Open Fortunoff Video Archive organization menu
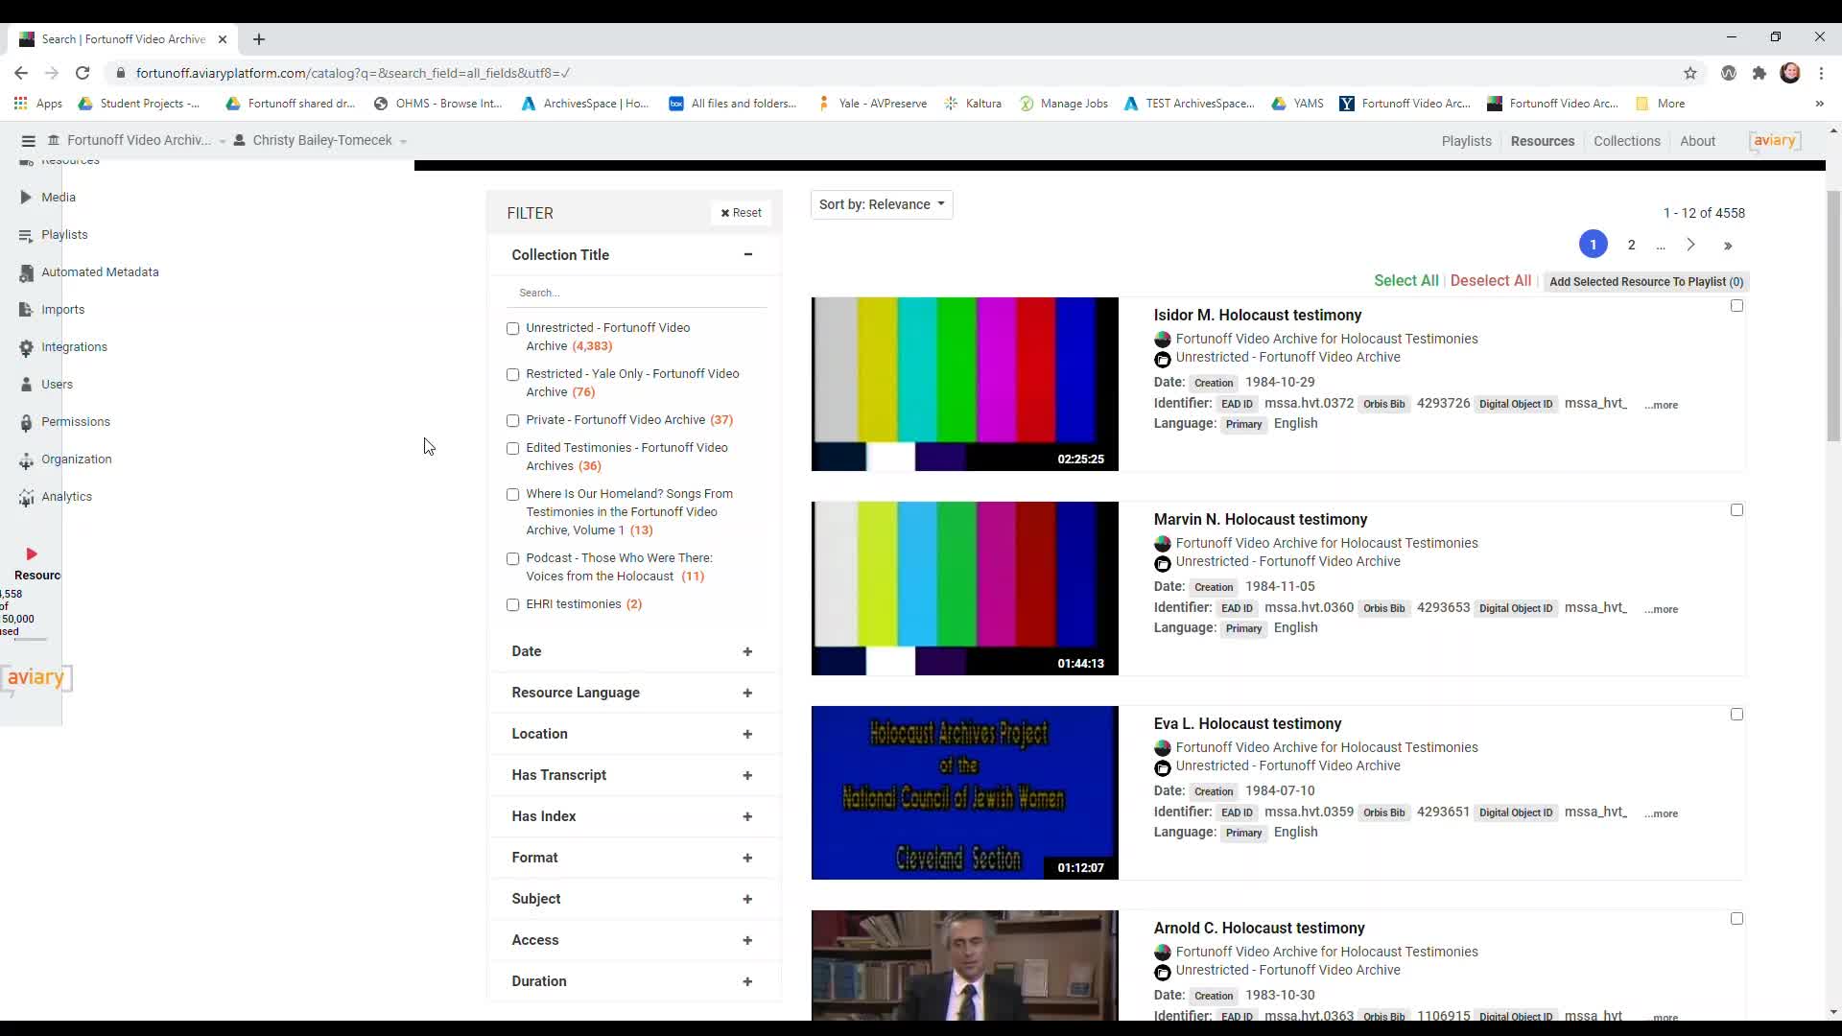The width and height of the screenshot is (1842, 1036). [x=137, y=140]
